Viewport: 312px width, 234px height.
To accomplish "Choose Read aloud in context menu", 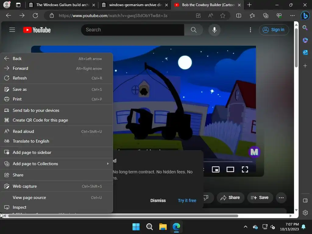I will coord(56,131).
